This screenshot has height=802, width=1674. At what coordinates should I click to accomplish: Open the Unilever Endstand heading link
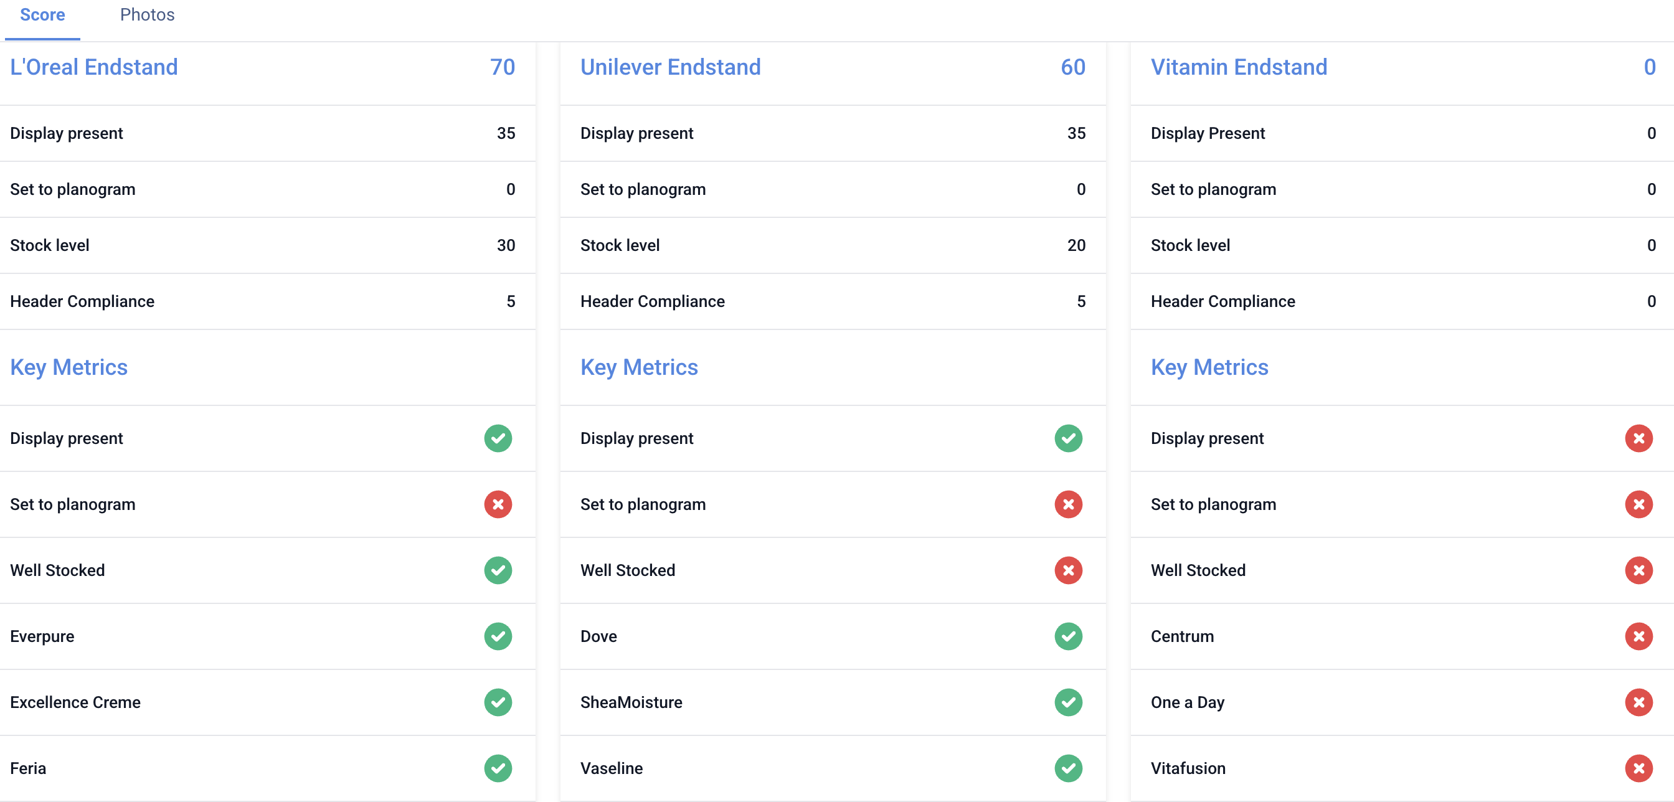coord(670,67)
